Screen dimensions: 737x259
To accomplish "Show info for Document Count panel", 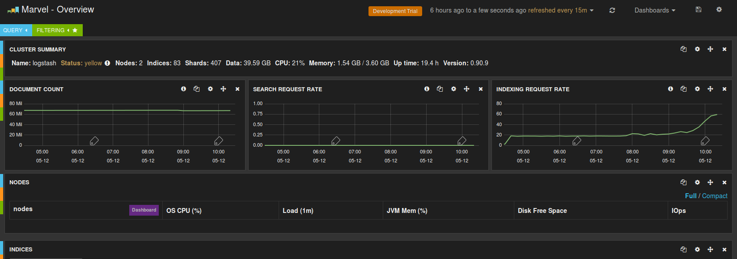I will click(183, 89).
